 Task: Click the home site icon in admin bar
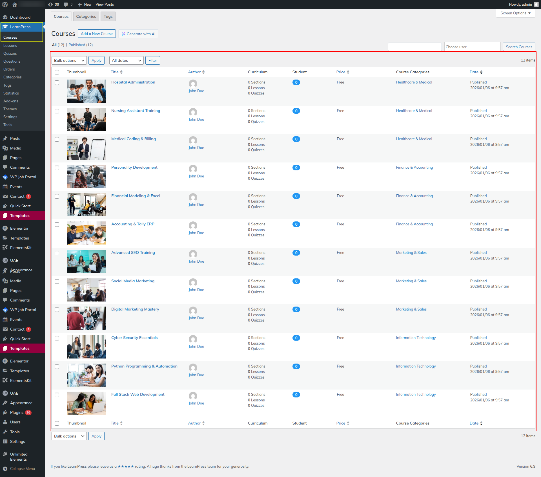tap(15, 5)
